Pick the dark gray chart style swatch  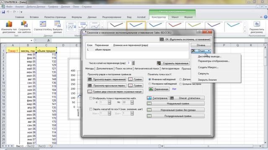pyautogui.click(x=116, y=26)
